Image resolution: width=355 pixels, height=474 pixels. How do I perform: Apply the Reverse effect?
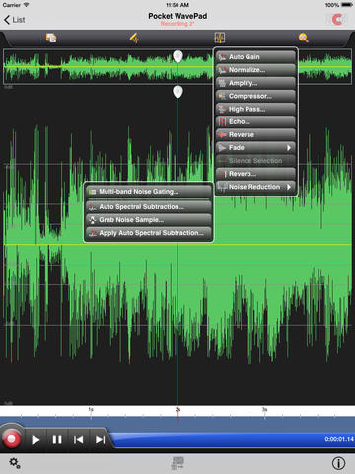click(255, 134)
